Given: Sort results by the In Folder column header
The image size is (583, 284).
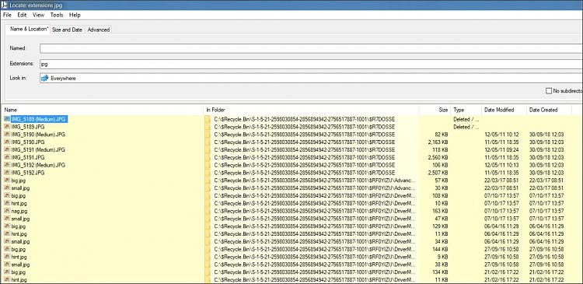Looking at the screenshot, I should point(312,110).
